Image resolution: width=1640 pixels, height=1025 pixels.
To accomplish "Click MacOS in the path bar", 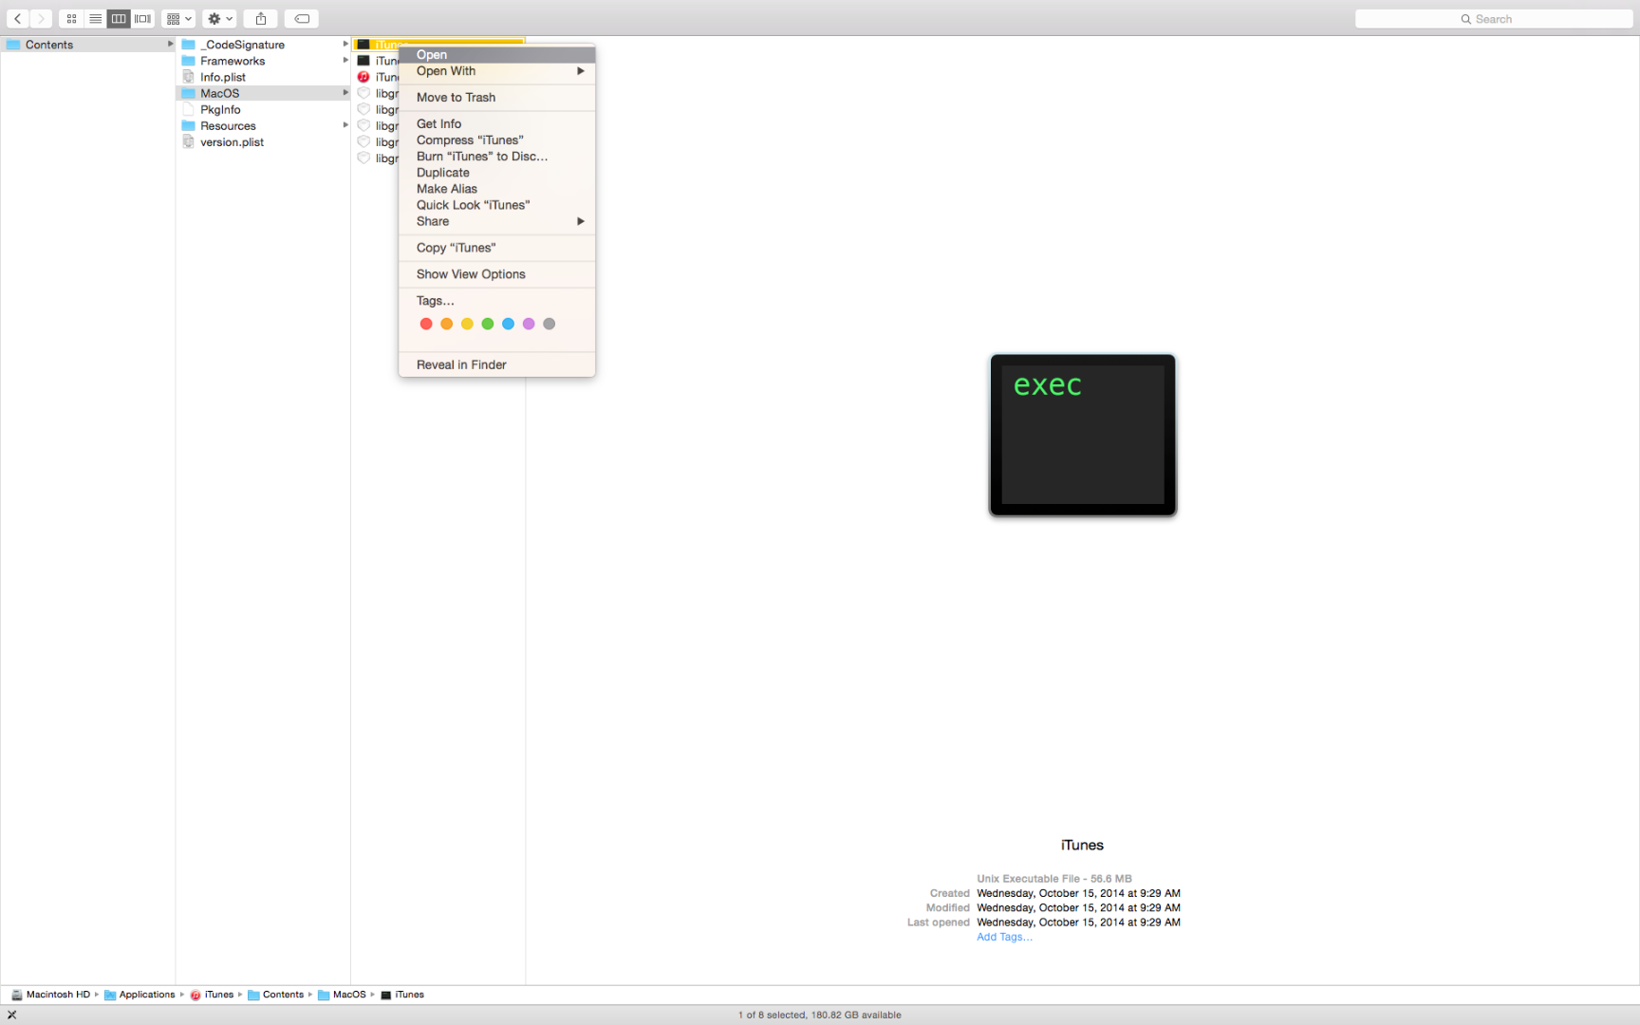I will (x=342, y=995).
